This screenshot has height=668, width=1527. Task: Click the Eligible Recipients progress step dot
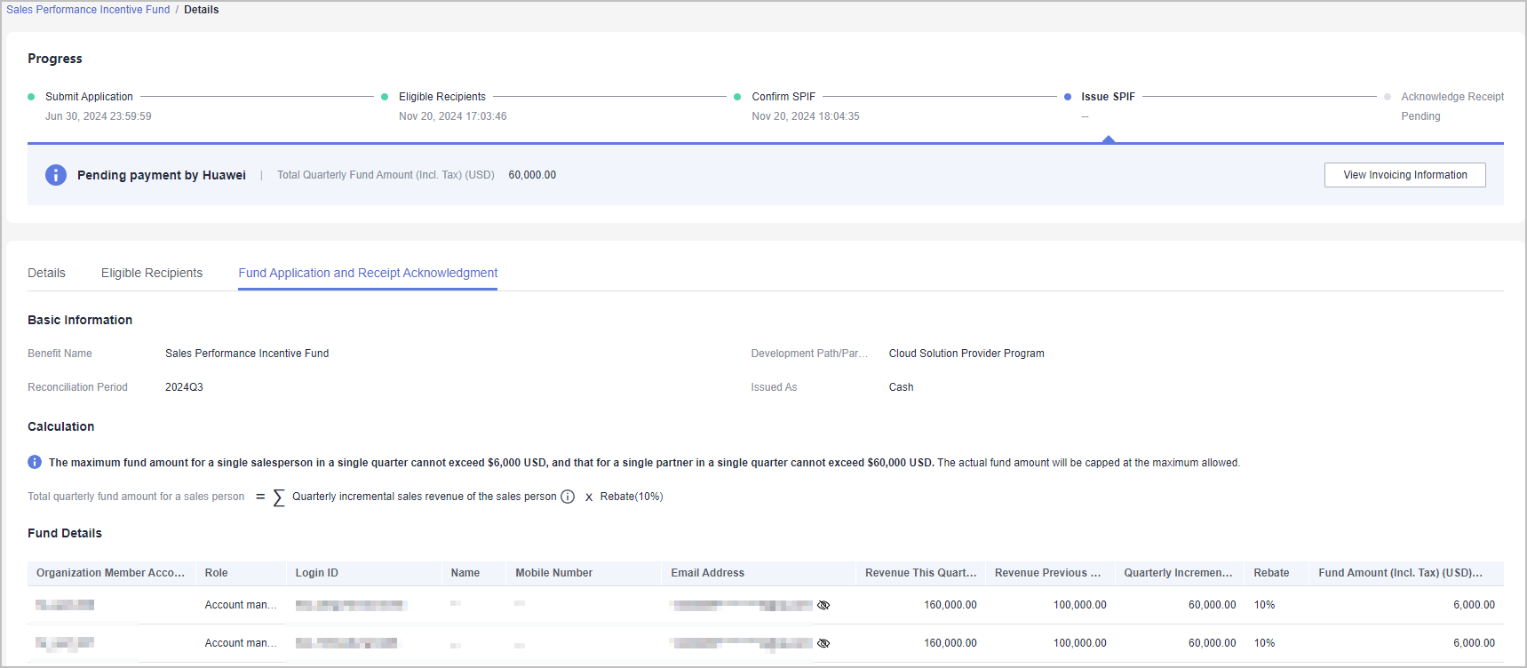[x=385, y=97]
